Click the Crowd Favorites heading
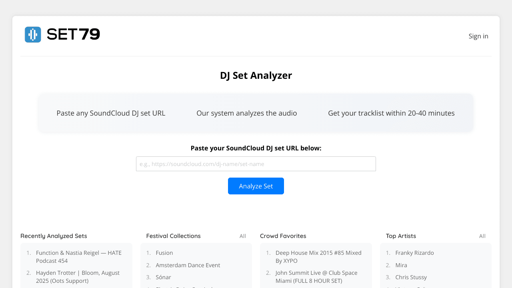 [283, 236]
